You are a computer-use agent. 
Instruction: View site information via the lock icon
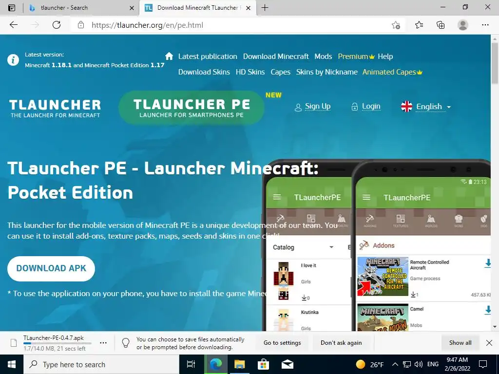click(81, 25)
